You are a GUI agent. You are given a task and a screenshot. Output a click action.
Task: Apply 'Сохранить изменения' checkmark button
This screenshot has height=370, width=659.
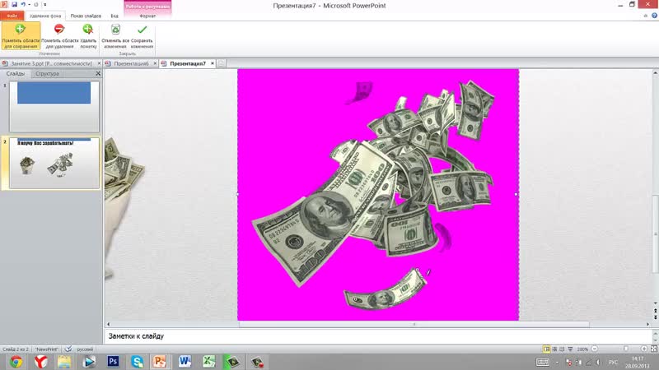142,36
